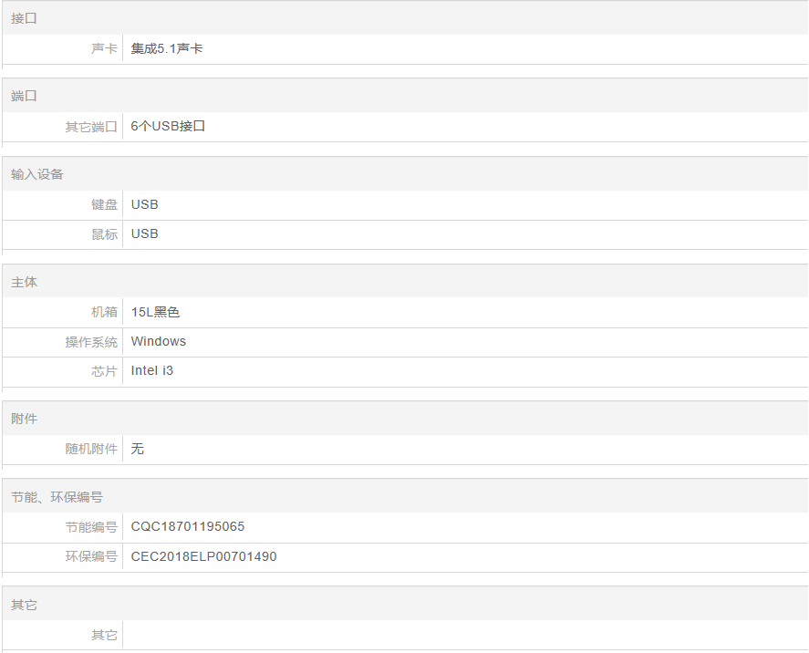The image size is (809, 653).
Task: Select the 其它端口 label
Action: click(x=91, y=127)
